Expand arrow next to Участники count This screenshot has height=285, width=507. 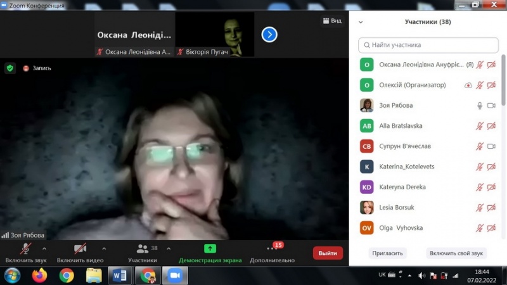pyautogui.click(x=169, y=249)
